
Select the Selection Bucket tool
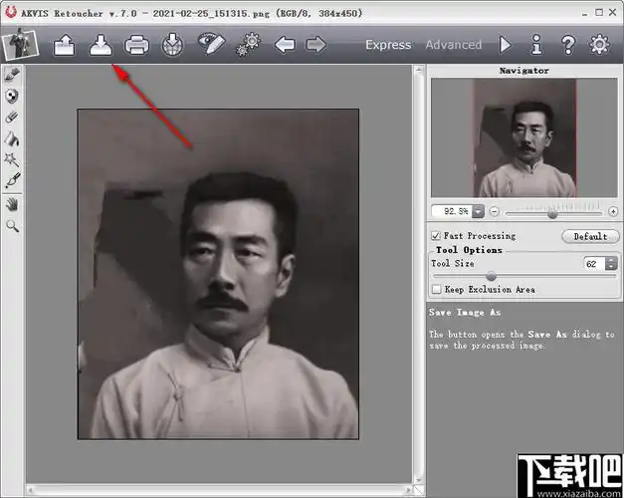click(12, 138)
